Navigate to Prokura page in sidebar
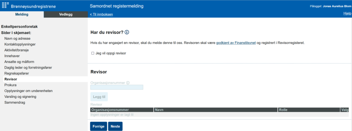352x131 pixels. pos(10,85)
